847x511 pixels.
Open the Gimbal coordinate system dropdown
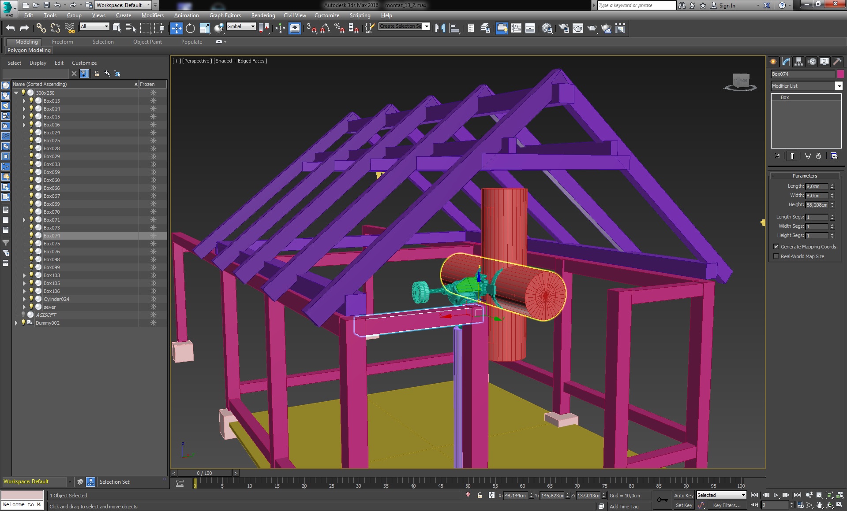point(241,26)
